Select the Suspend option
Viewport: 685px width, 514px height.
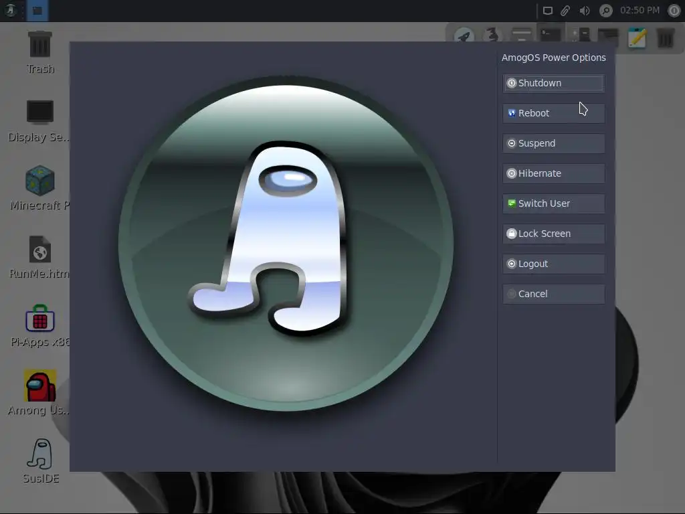553,143
